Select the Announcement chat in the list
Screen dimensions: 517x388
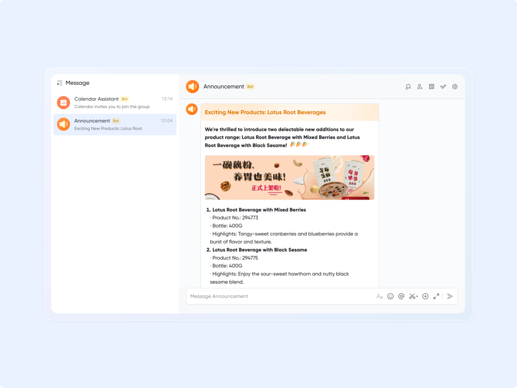click(x=115, y=124)
